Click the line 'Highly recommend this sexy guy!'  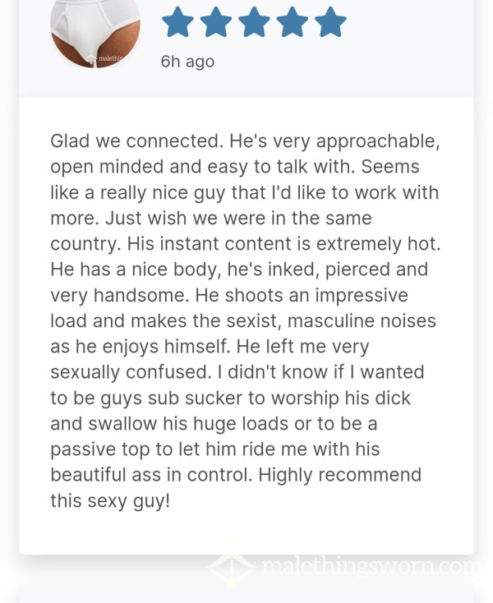coord(236,488)
